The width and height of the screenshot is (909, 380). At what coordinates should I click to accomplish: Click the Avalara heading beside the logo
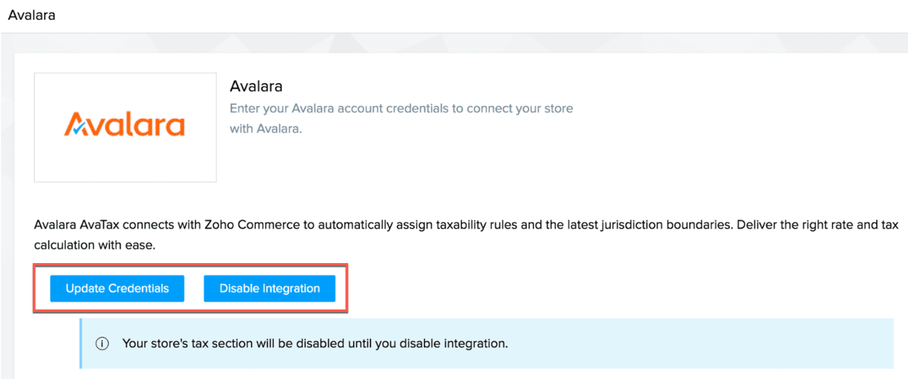point(256,86)
